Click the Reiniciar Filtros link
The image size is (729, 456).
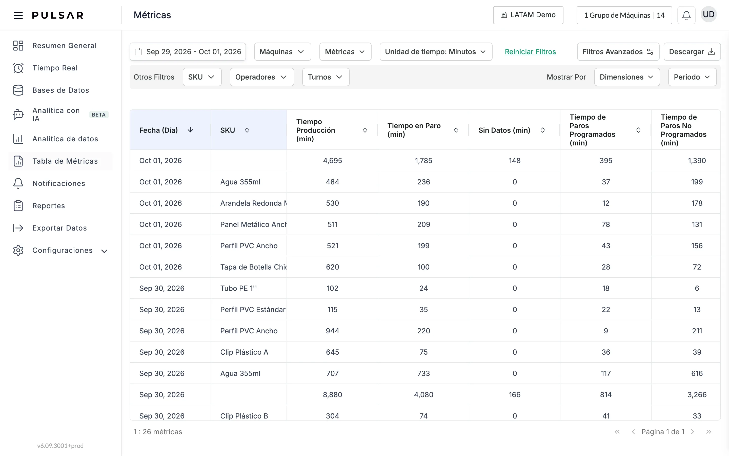click(x=530, y=52)
